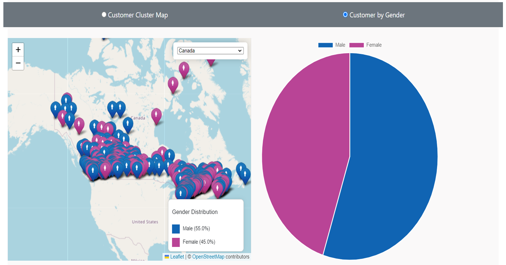Open the Leaflet attribution link

(x=177, y=257)
